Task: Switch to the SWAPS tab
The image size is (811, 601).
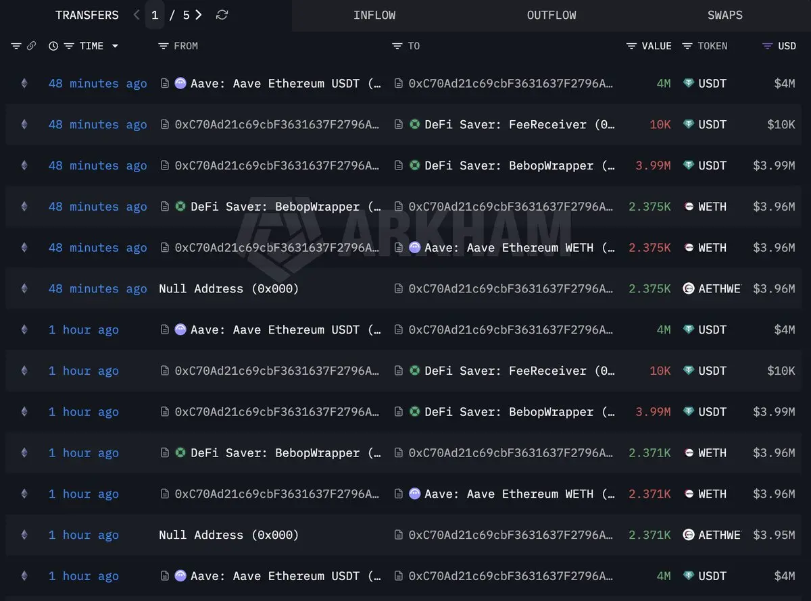Action: 725,15
